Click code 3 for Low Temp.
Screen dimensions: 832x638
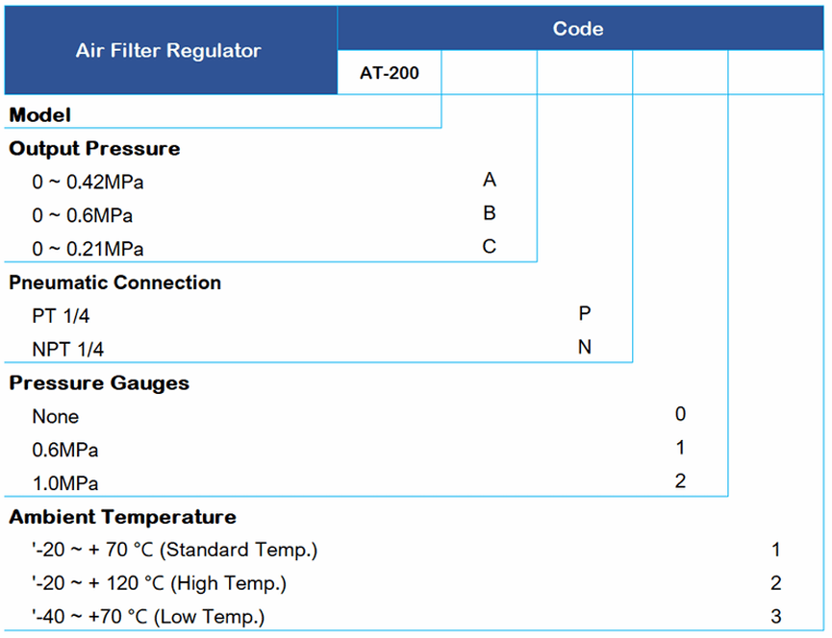click(x=775, y=615)
